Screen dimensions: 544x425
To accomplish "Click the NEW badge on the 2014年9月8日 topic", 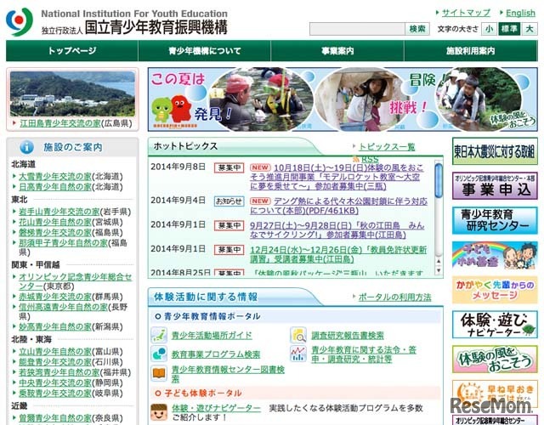I will 260,167.
